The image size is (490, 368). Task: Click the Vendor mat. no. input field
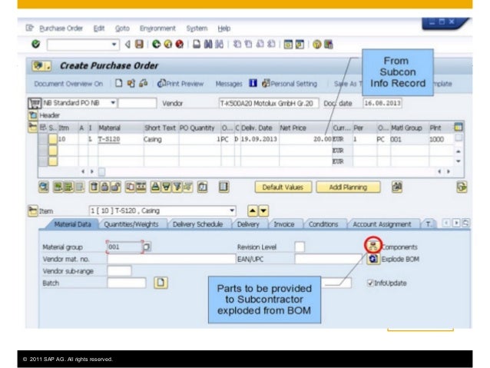[171, 259]
